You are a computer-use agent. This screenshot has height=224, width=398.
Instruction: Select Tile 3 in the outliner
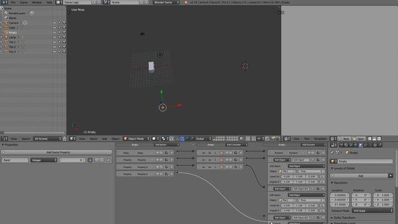pyautogui.click(x=12, y=52)
